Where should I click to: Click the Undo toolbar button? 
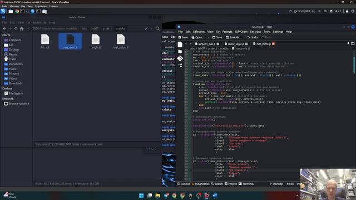(x=252, y=37)
